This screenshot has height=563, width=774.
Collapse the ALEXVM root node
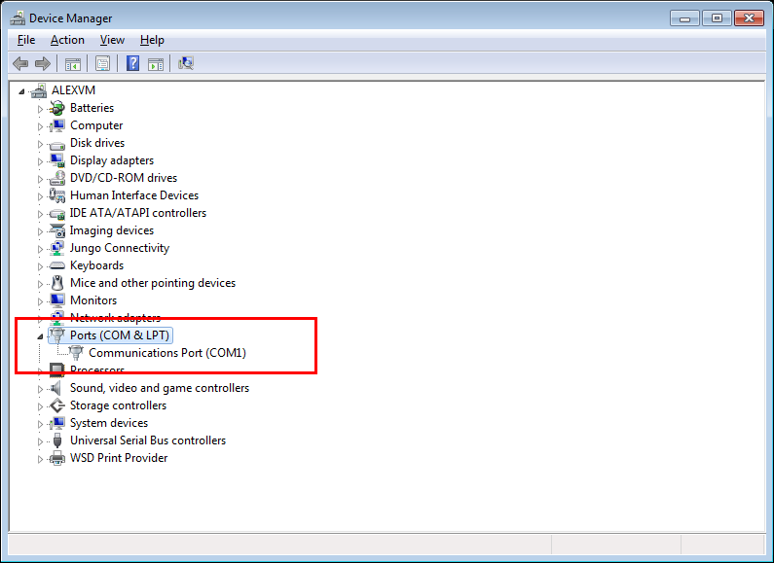click(x=22, y=90)
